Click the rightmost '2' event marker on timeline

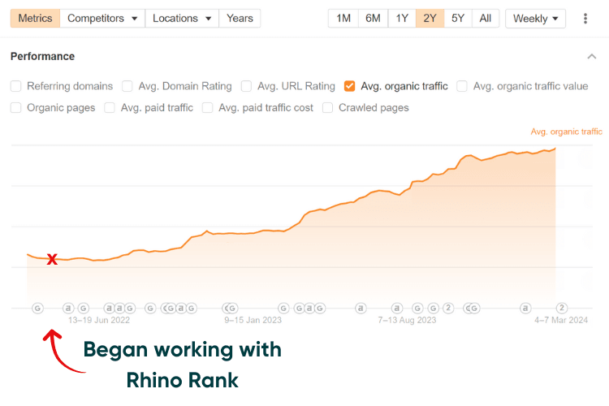[561, 308]
